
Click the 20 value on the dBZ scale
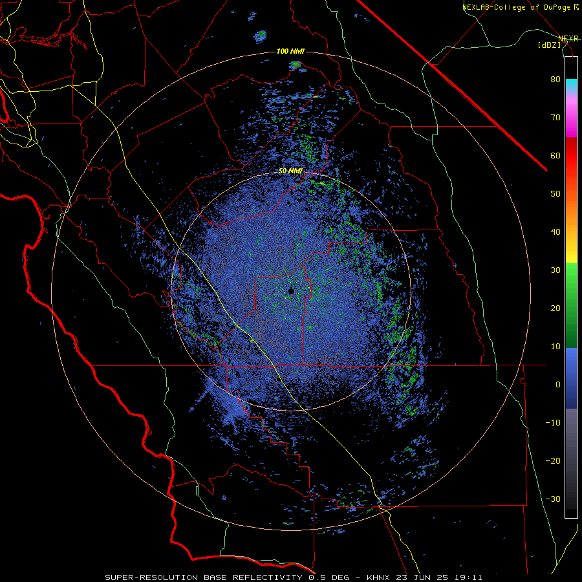pyautogui.click(x=555, y=308)
